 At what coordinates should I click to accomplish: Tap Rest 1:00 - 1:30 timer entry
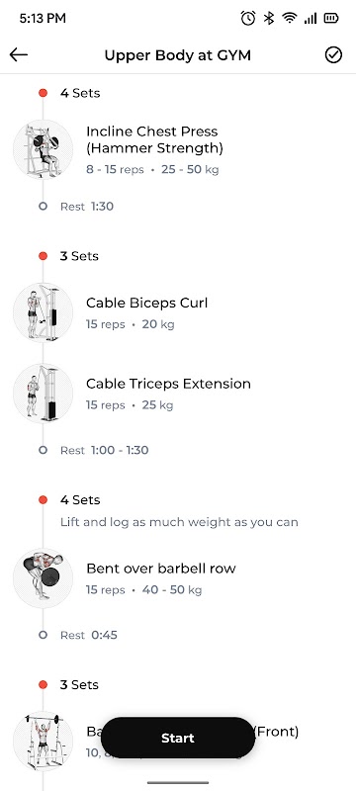coord(105,450)
